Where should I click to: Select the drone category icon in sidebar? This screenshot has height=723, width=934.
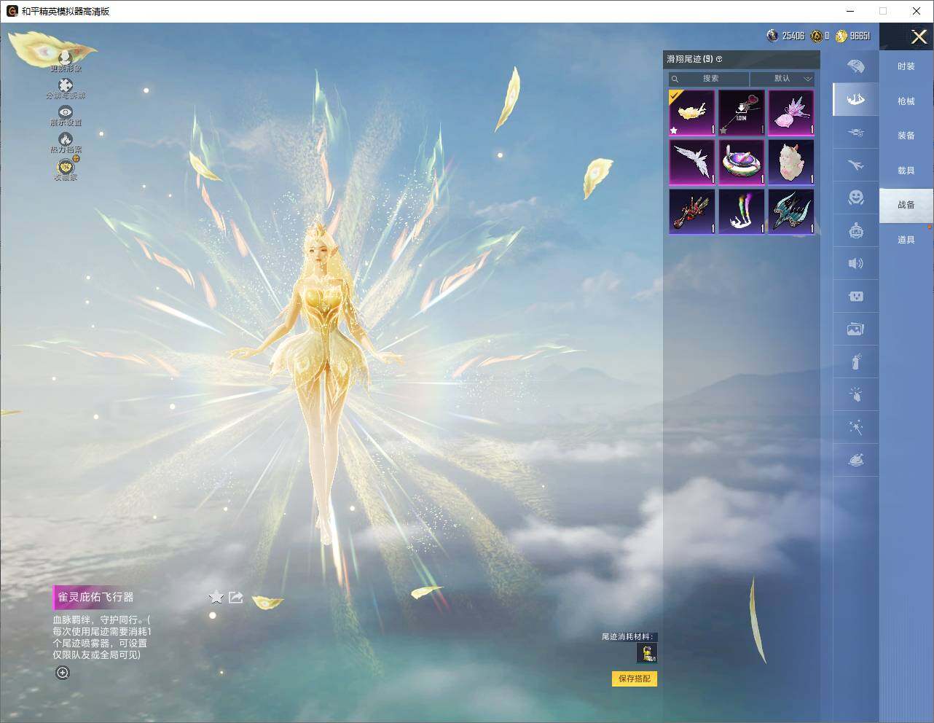point(856,133)
